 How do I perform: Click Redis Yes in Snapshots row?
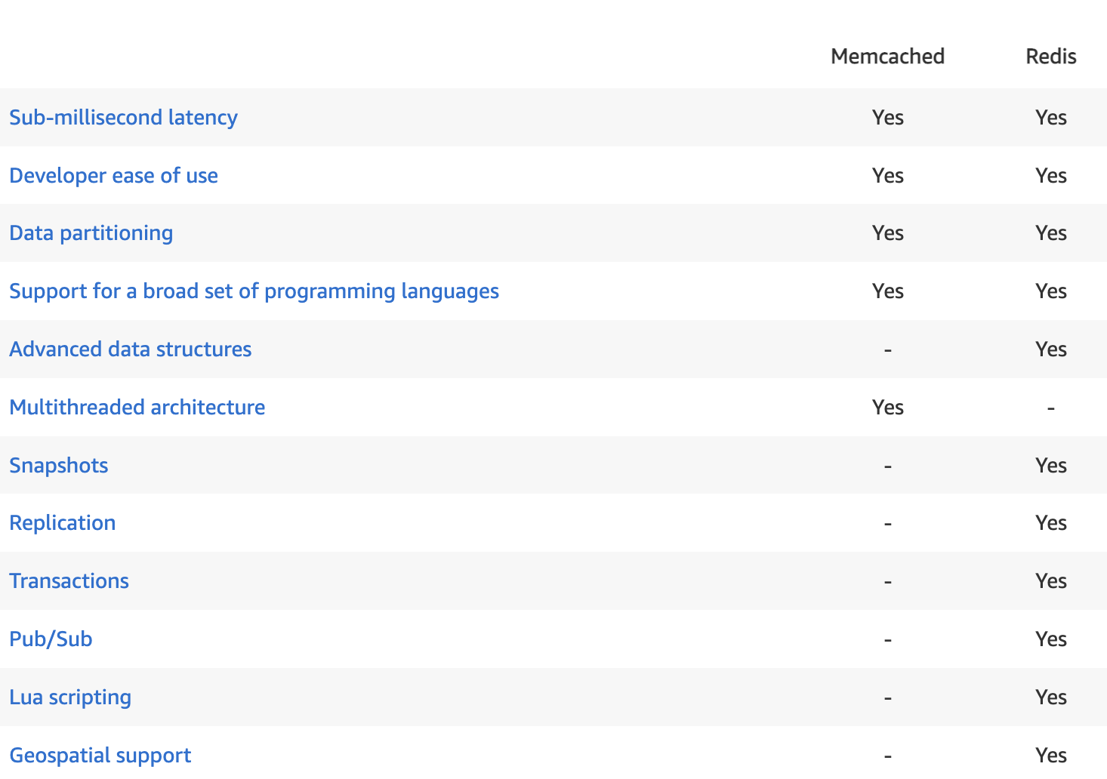1050,466
